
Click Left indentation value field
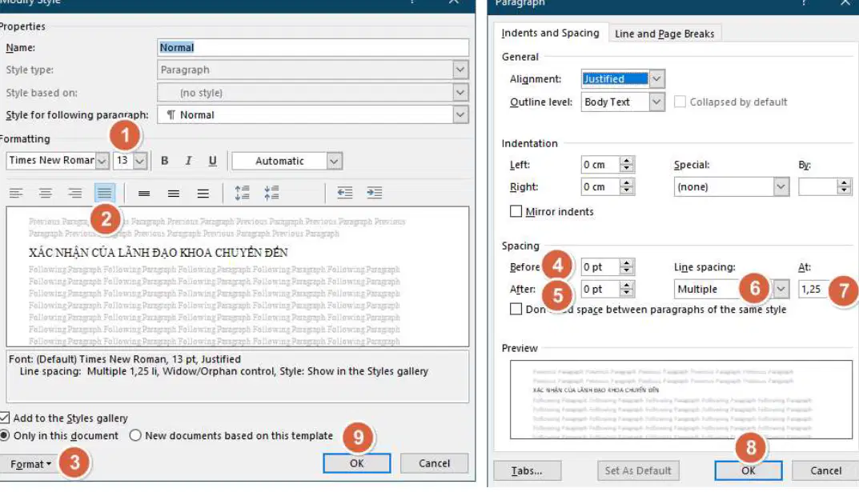(600, 165)
